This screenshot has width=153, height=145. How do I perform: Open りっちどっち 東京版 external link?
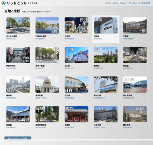click(x=139, y=3)
